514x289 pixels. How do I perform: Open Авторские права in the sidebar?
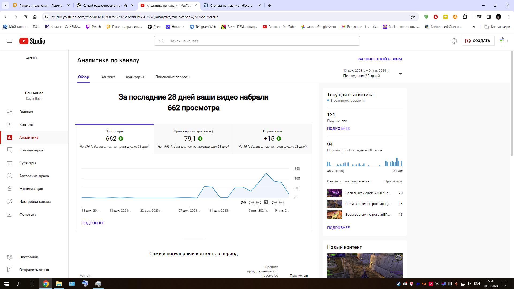click(x=34, y=176)
